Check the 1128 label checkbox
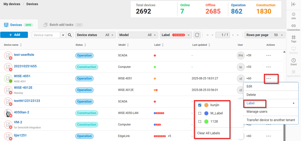The image size is (301, 141). coord(200,121)
